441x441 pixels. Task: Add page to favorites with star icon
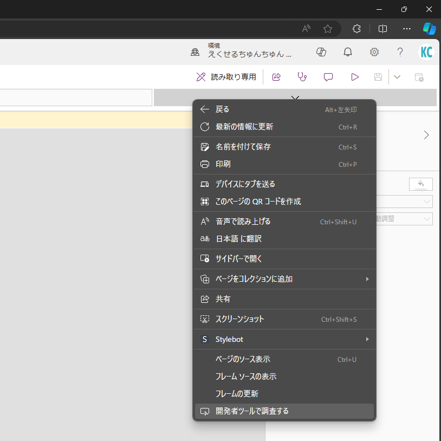[x=327, y=29]
